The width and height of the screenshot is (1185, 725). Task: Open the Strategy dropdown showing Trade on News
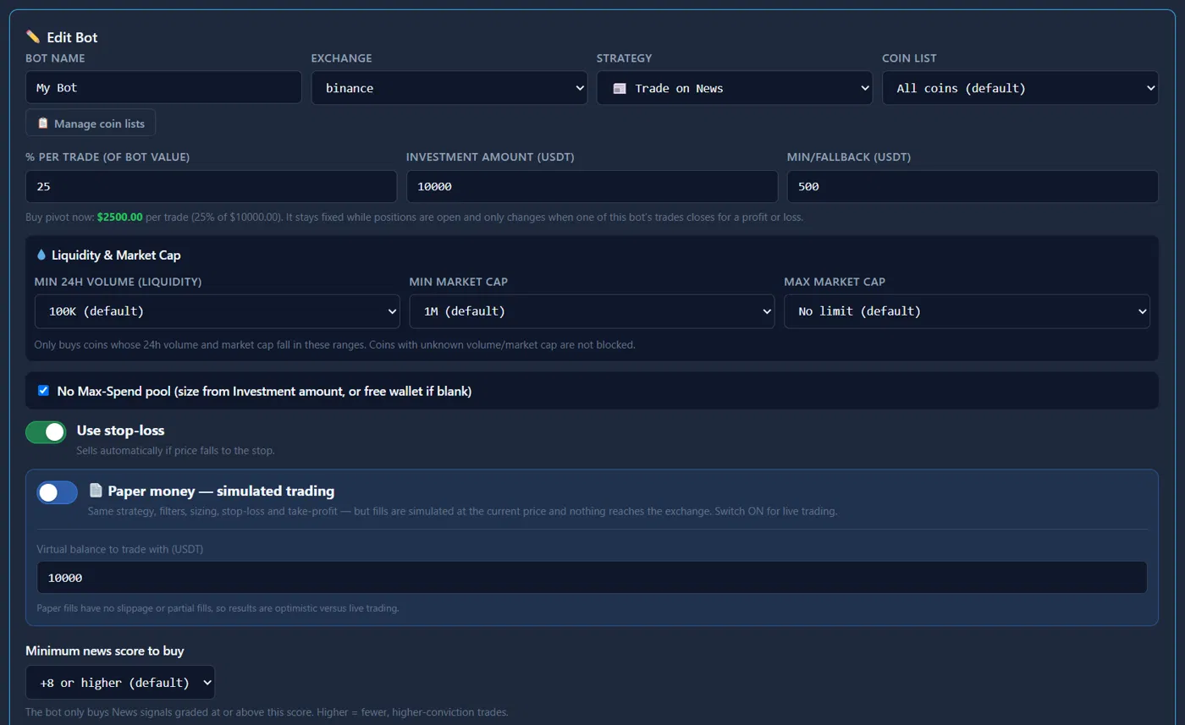coord(735,88)
